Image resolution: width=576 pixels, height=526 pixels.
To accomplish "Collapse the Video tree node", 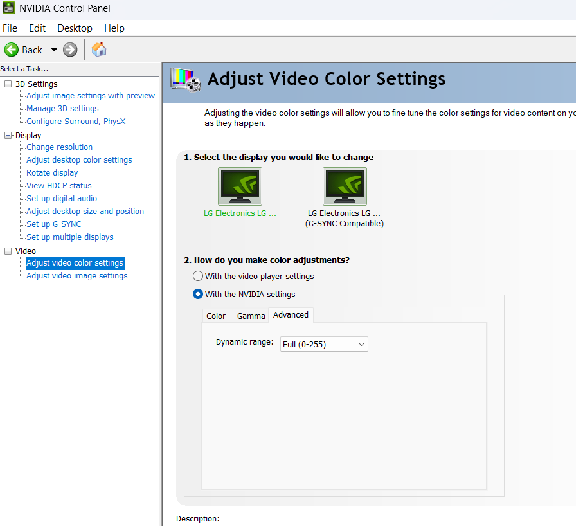I will click(x=8, y=251).
